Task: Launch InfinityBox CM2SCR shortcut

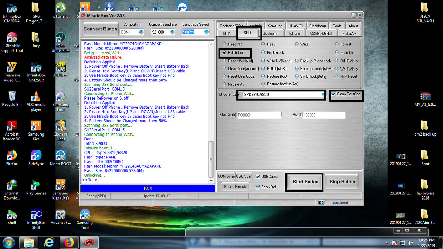Action: (x=36, y=72)
